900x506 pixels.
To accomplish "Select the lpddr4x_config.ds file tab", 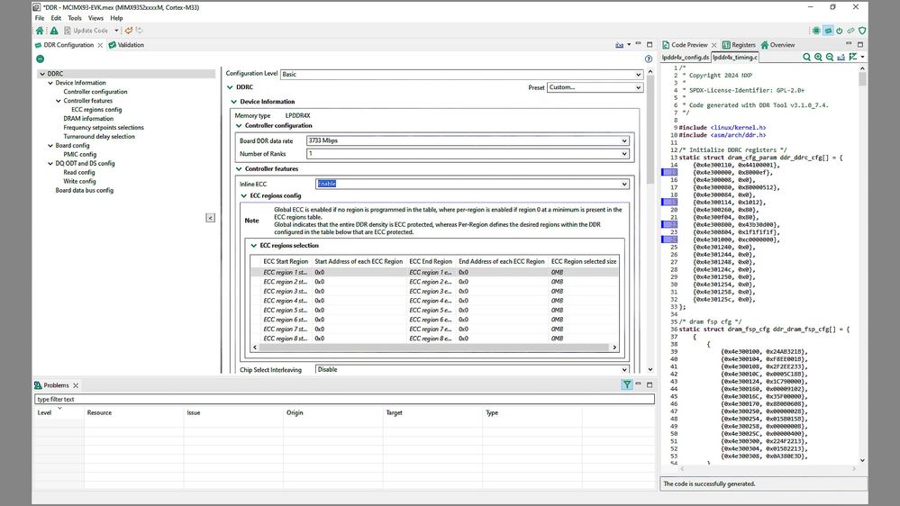I will [x=686, y=58].
